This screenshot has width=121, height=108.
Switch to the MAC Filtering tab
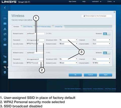28,27
